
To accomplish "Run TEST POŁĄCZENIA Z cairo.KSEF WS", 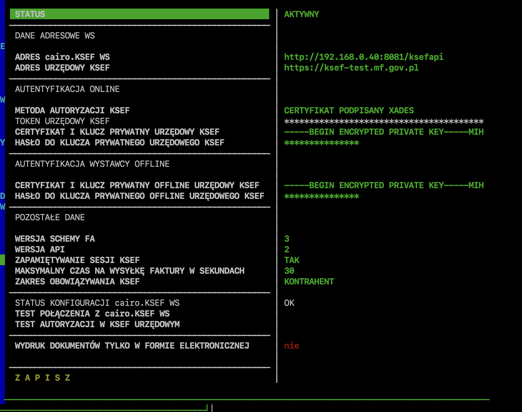I will click(x=92, y=314).
